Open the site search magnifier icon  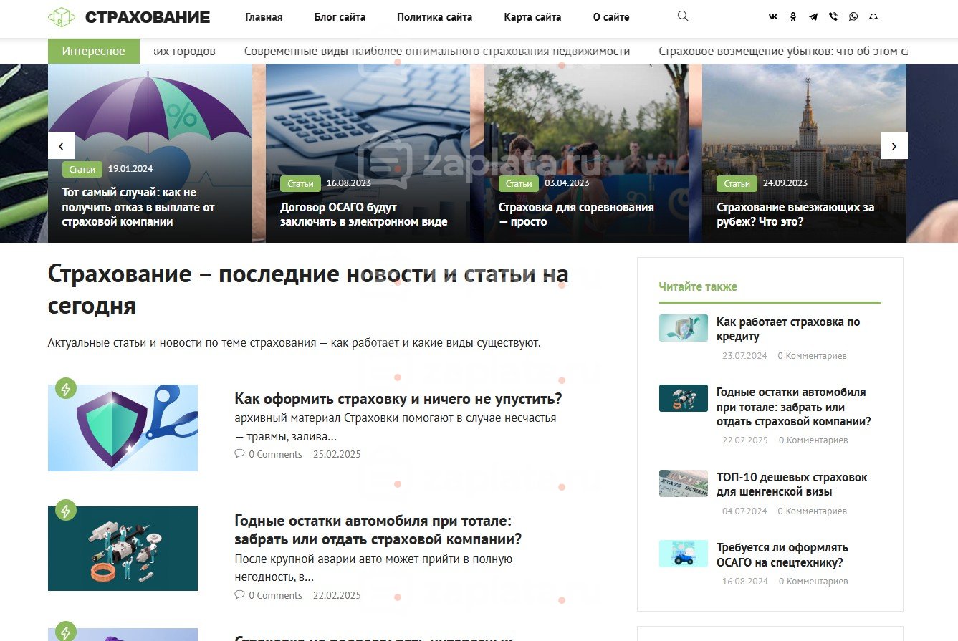683,16
